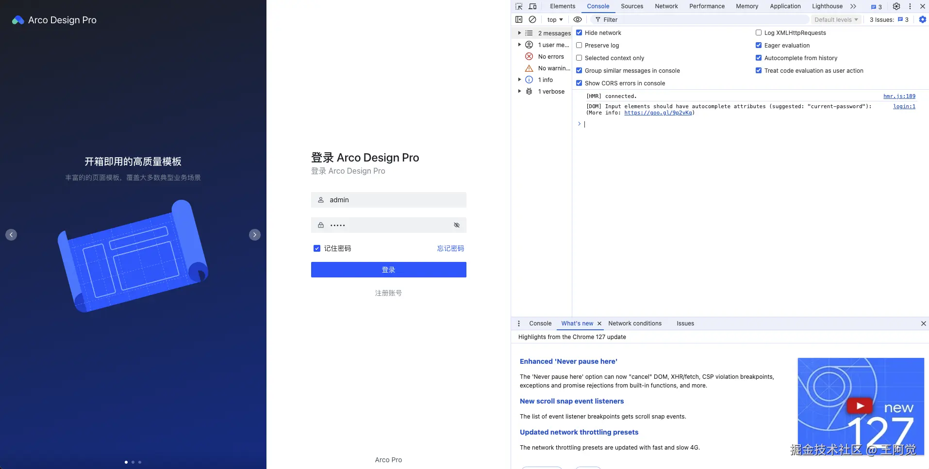Open console settings blue gear icon
The height and width of the screenshot is (469, 929).
point(923,19)
